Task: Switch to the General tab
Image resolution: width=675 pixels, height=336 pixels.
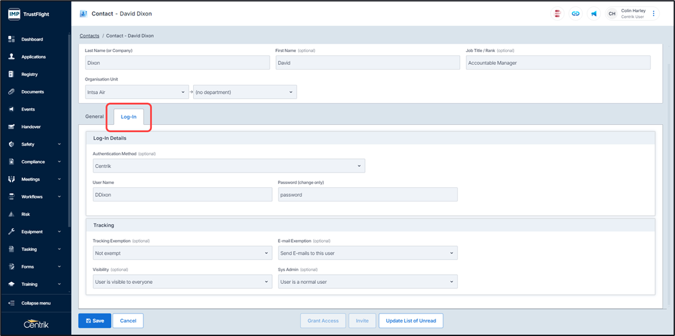Action: pyautogui.click(x=95, y=117)
